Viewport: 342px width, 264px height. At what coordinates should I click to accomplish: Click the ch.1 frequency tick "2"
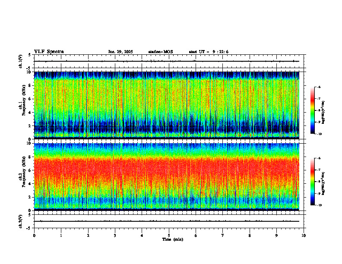click(x=30, y=126)
